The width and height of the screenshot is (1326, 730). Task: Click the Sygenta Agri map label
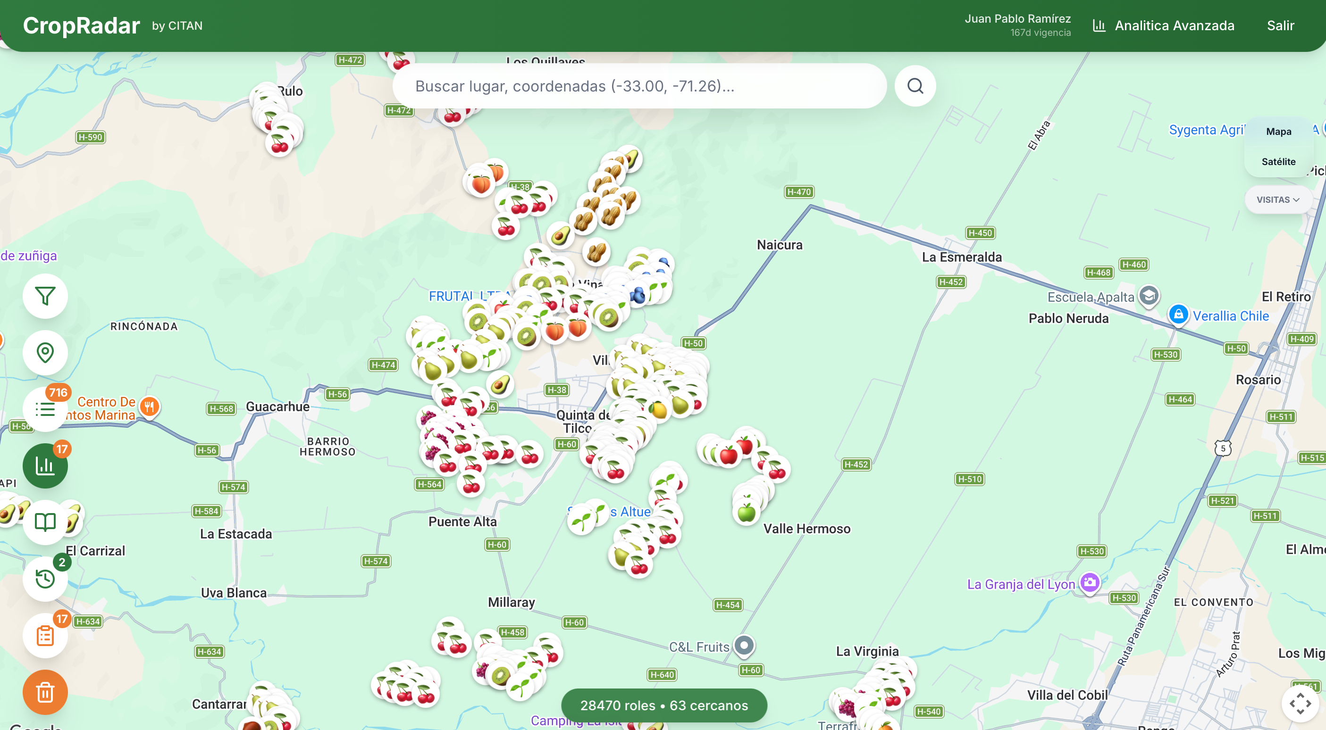[x=1207, y=130]
